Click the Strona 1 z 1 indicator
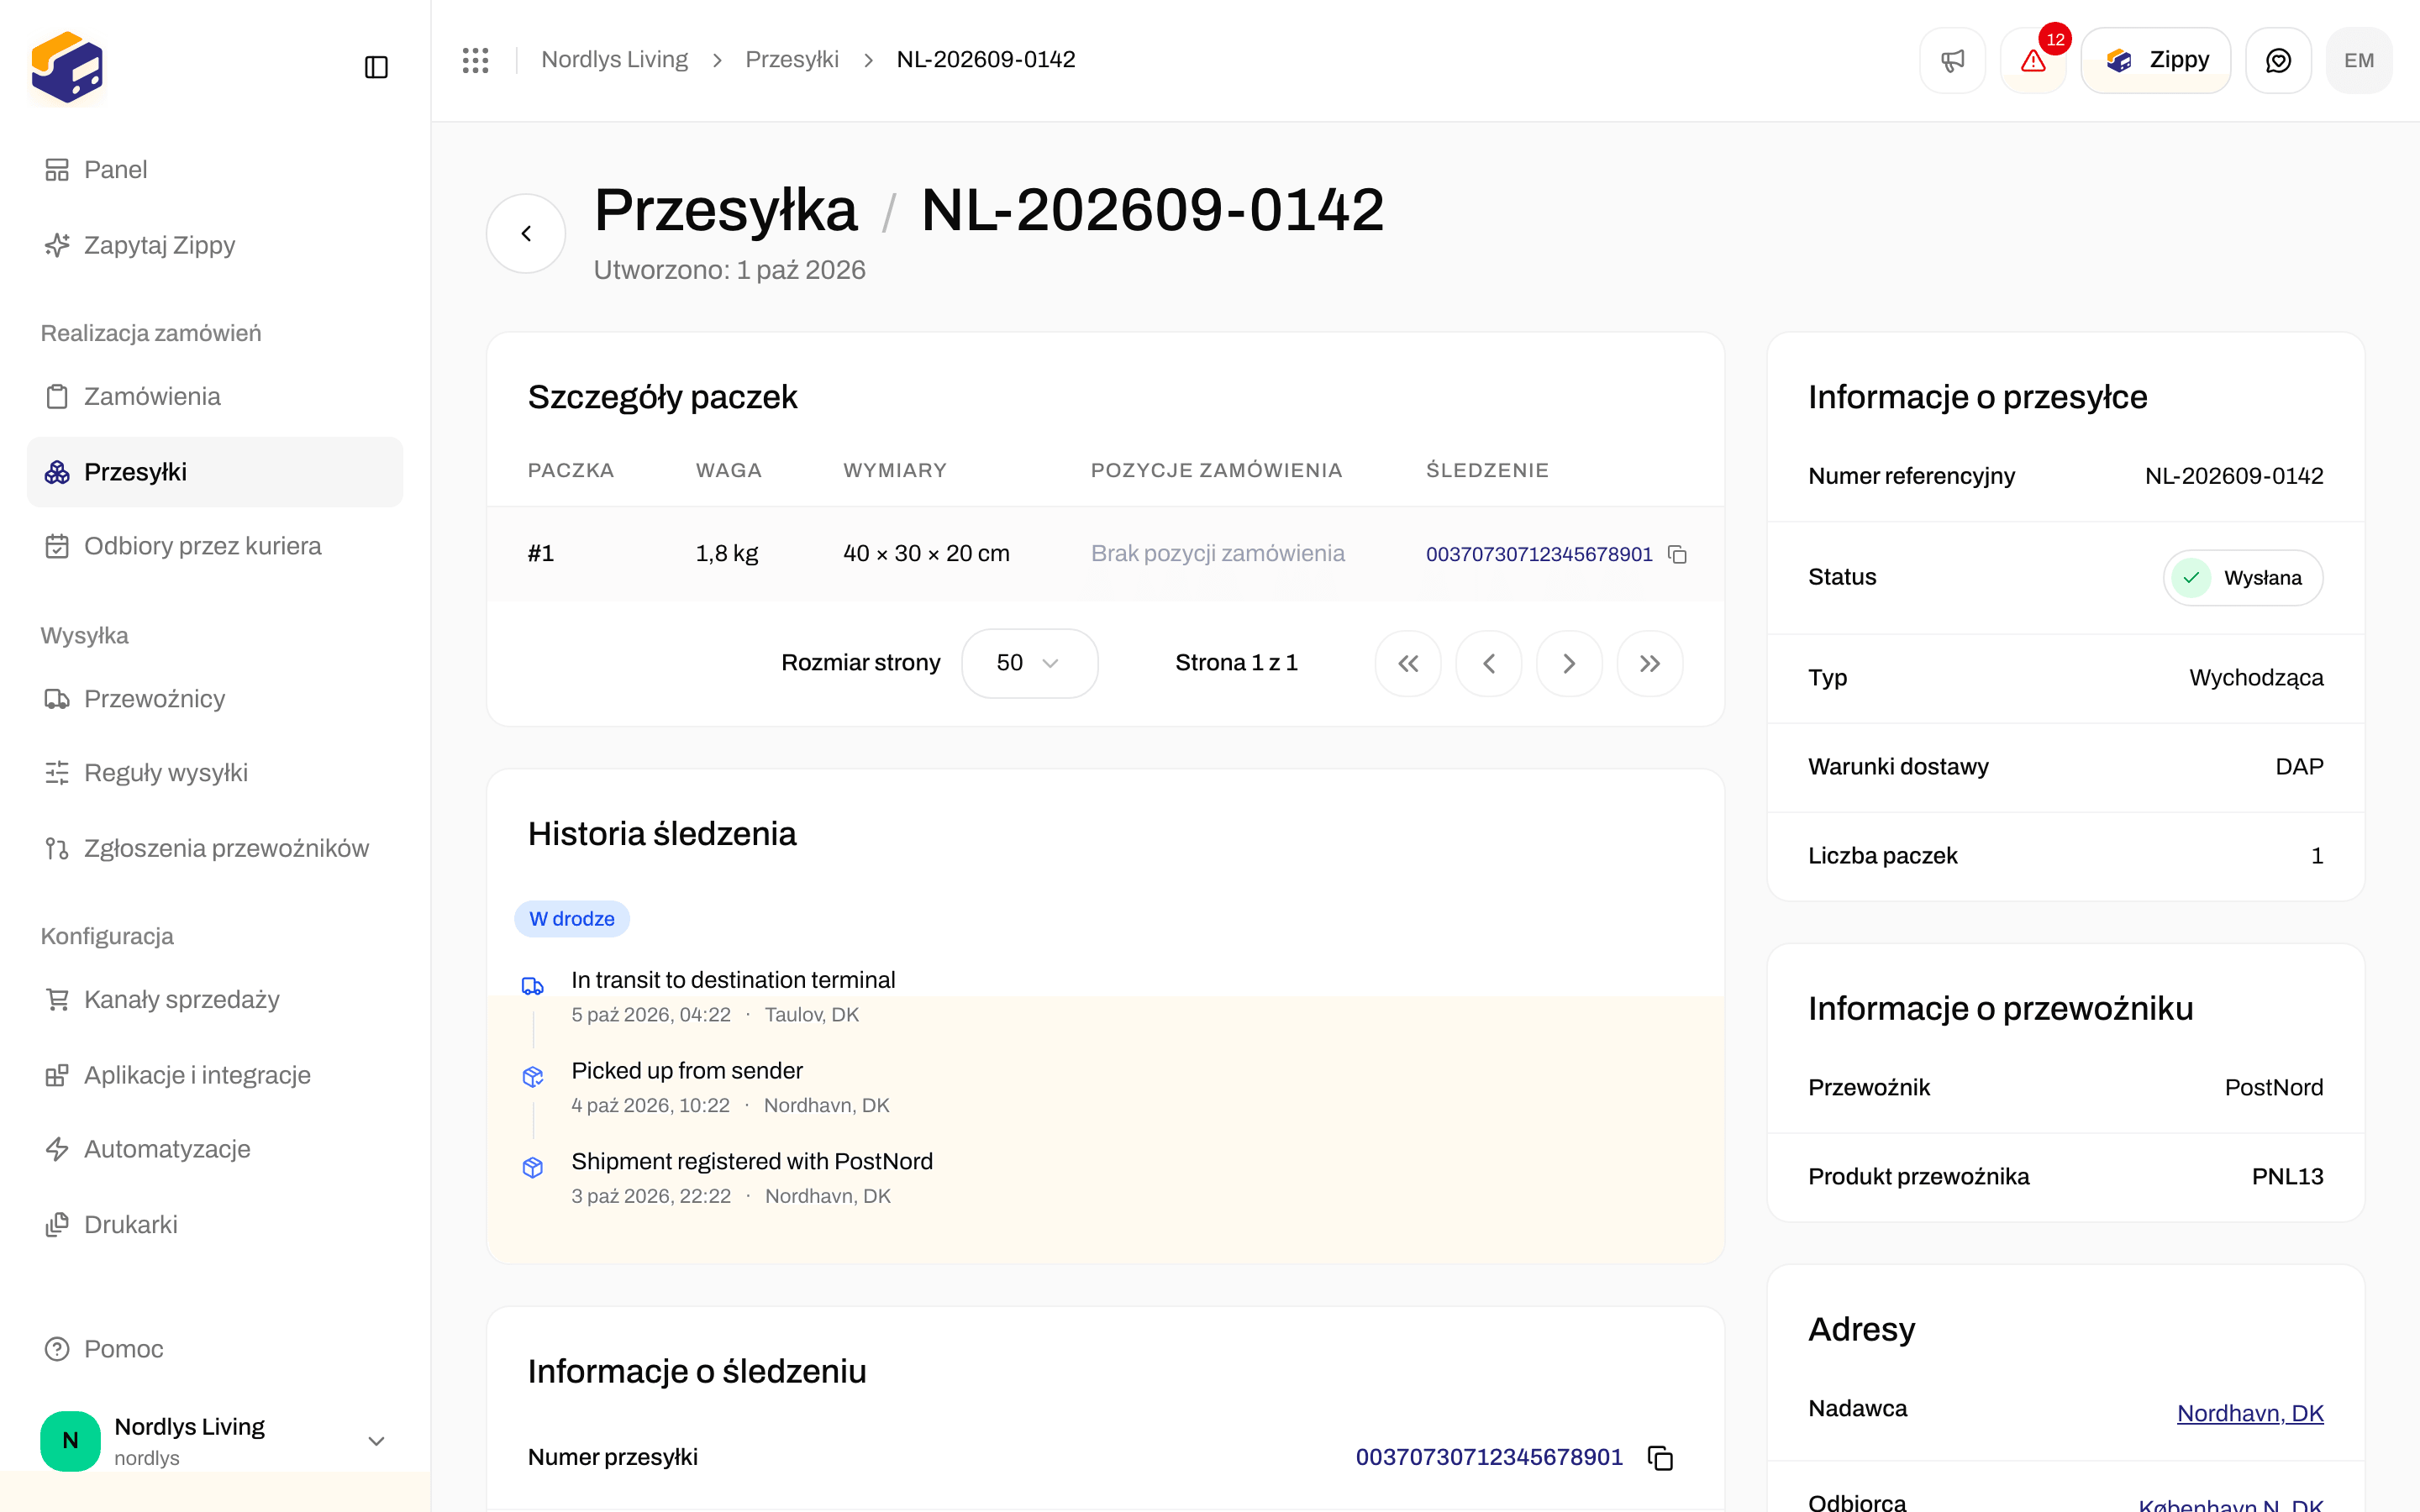Viewport: 2420px width, 1512px height. tap(1236, 663)
